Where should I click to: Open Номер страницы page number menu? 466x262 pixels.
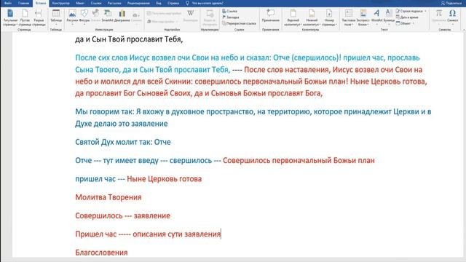click(x=329, y=17)
